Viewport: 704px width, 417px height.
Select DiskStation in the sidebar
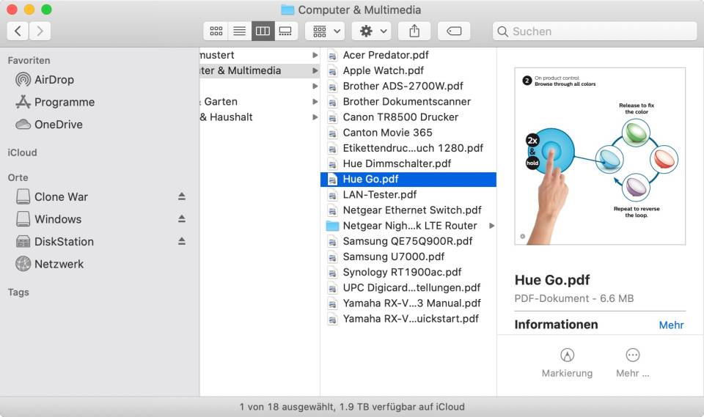click(55, 242)
